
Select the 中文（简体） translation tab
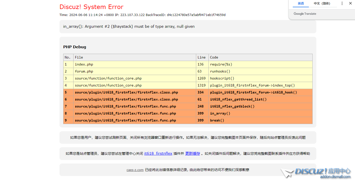click(322, 3)
